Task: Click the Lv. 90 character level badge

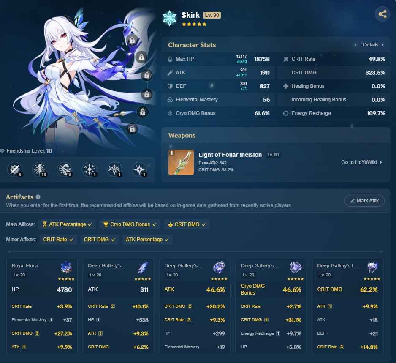Action: (x=212, y=15)
